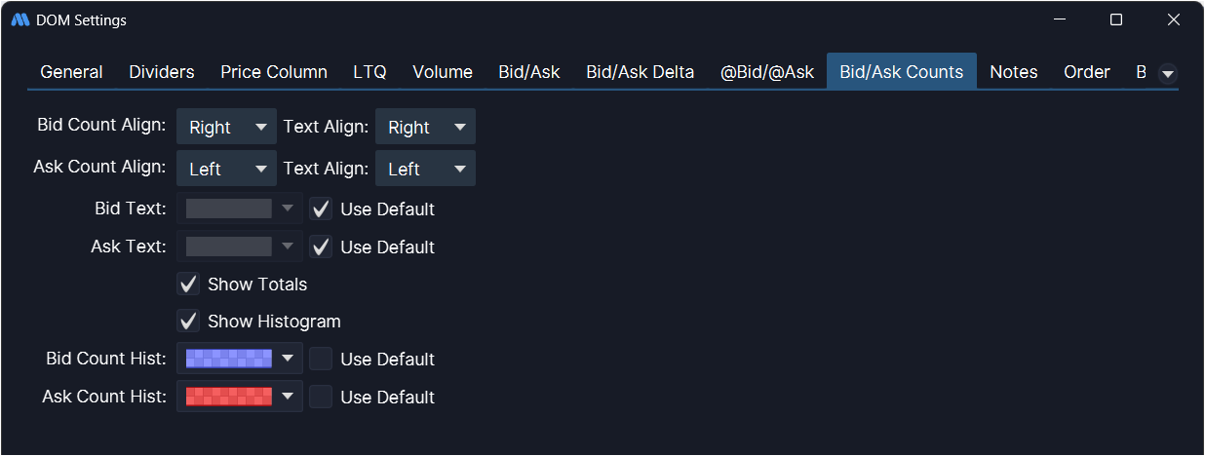
Task: Open the Price Column tab
Action: click(274, 72)
